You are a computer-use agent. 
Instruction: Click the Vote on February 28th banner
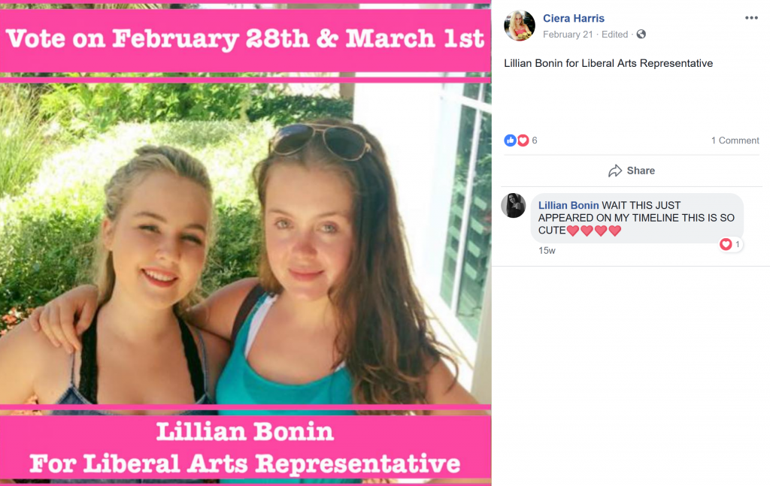[246, 39]
